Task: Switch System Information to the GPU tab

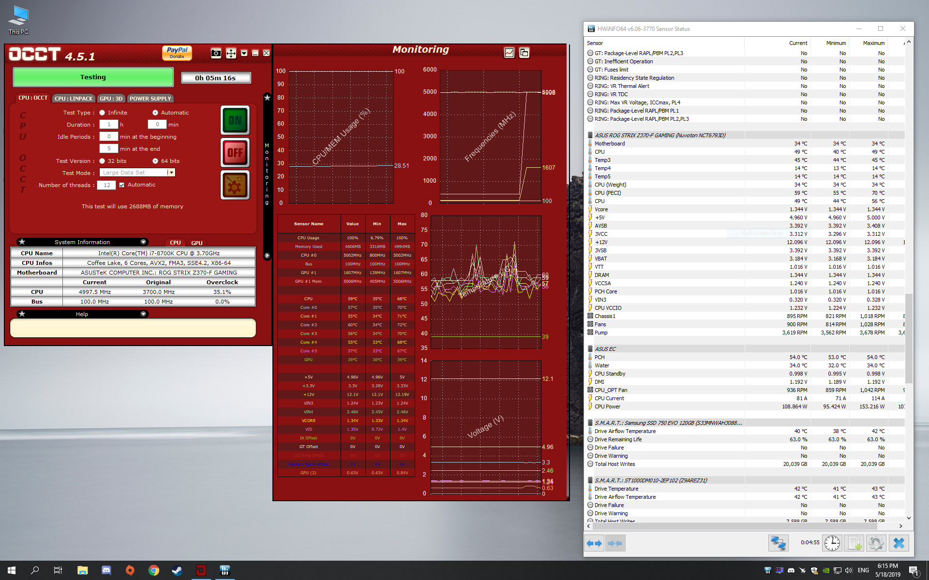Action: point(196,243)
